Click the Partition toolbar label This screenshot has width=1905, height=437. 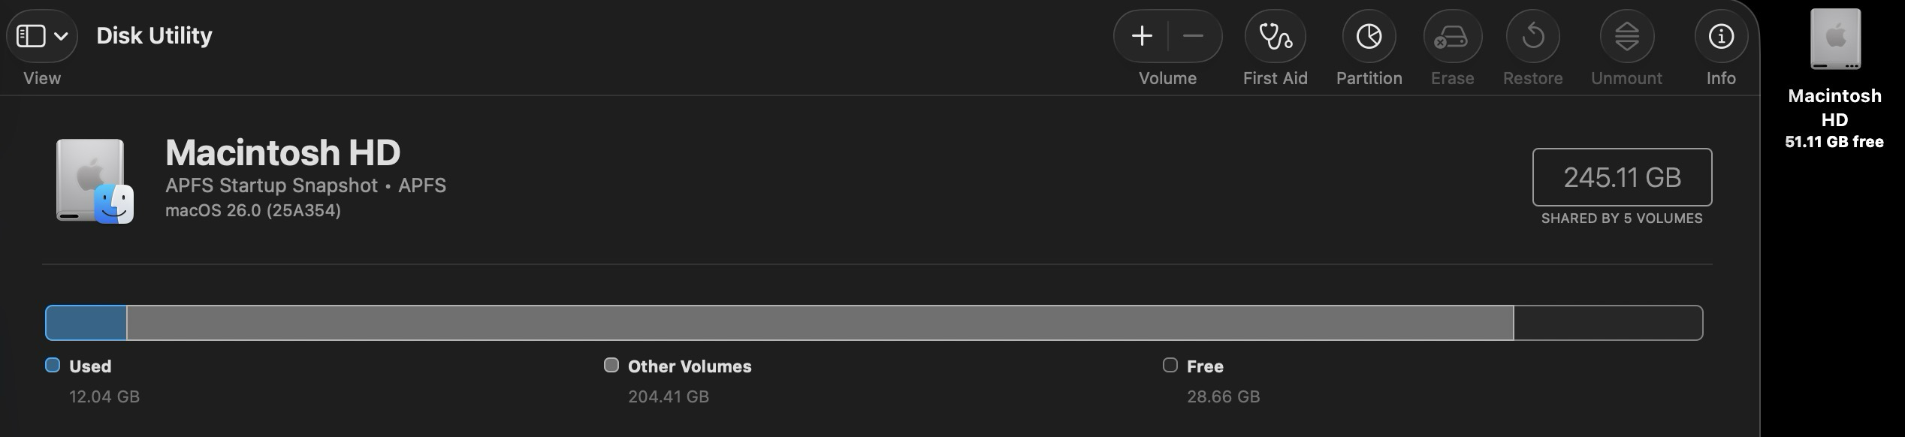pyautogui.click(x=1369, y=78)
